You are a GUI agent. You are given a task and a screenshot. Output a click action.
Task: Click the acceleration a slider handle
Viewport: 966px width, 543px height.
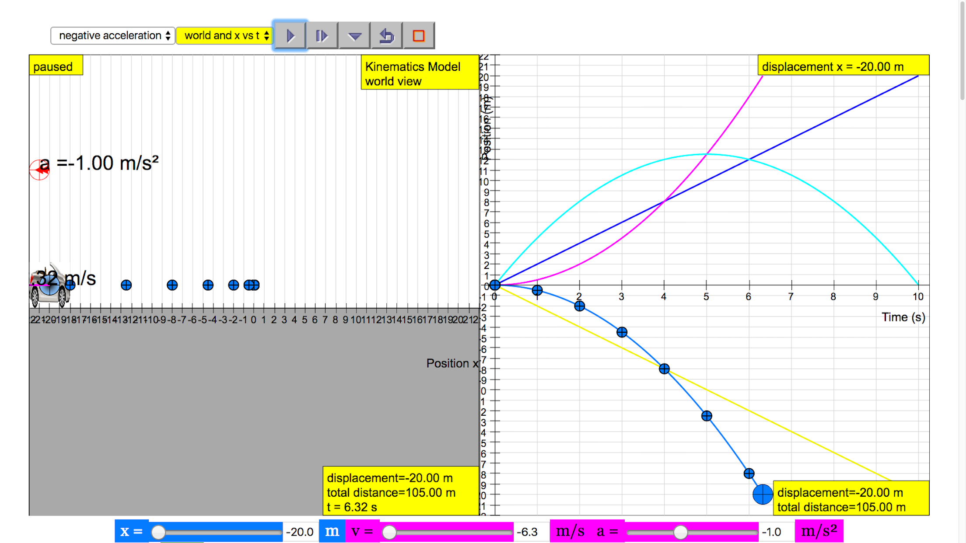[x=680, y=532]
